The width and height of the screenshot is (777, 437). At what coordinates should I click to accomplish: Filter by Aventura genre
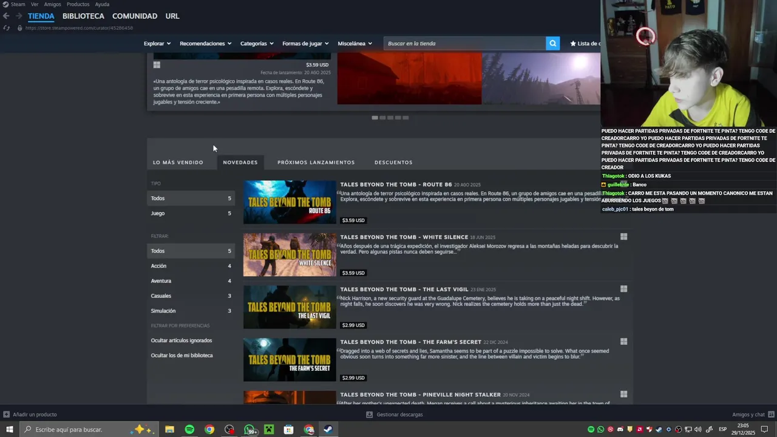coord(191,281)
